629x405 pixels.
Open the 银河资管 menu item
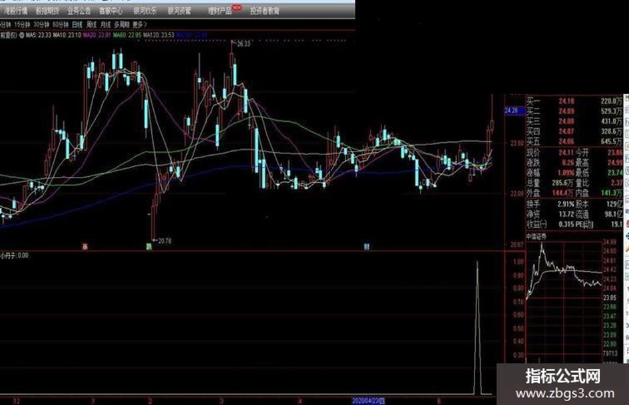tap(179, 11)
